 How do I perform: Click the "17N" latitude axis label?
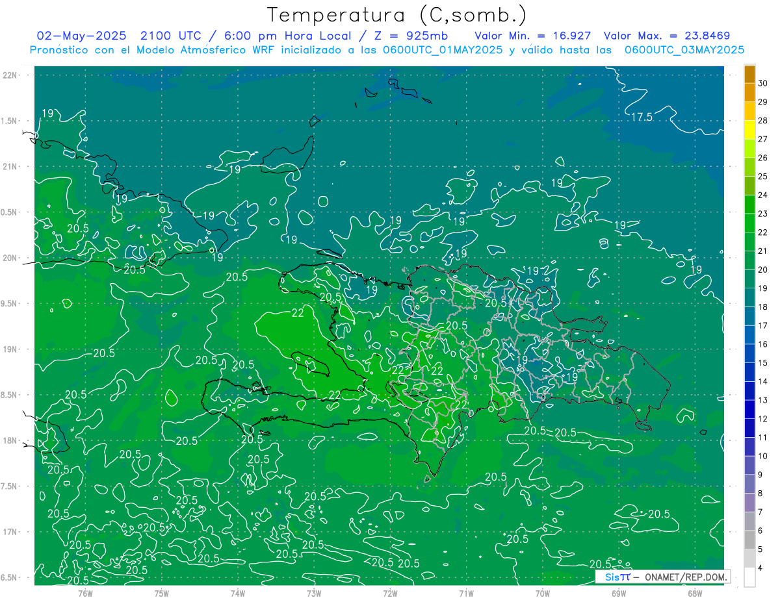10,532
